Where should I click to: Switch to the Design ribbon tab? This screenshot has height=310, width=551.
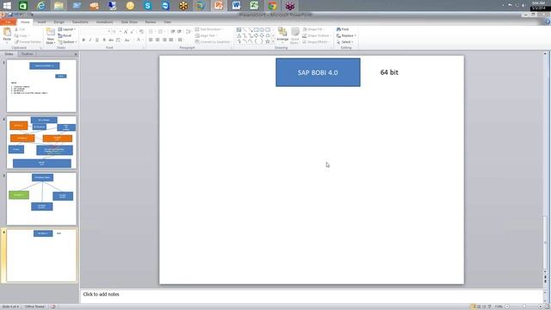pos(59,22)
